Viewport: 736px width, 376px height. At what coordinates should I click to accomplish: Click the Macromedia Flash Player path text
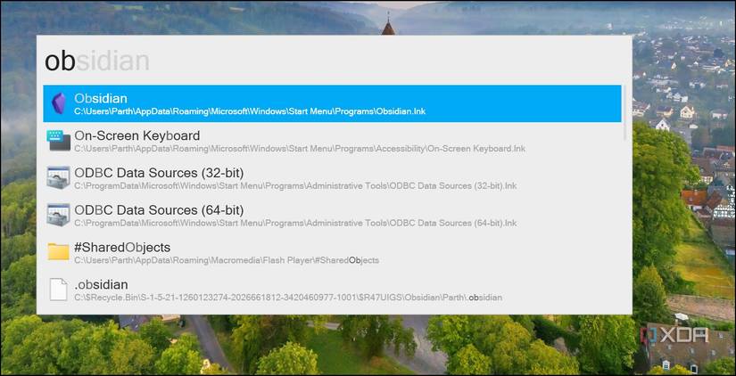point(227,260)
